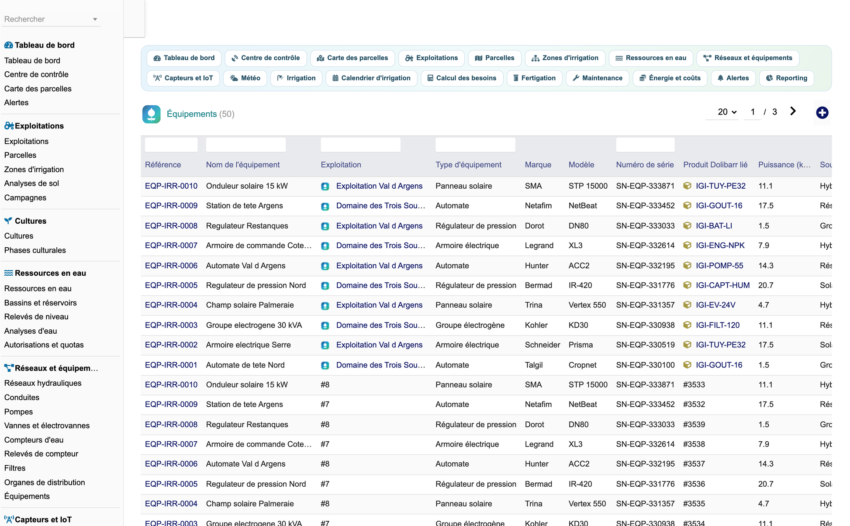The height and width of the screenshot is (526, 850).
Task: Click product cube icon beside IGI-FILT-120
Action: tap(687, 325)
